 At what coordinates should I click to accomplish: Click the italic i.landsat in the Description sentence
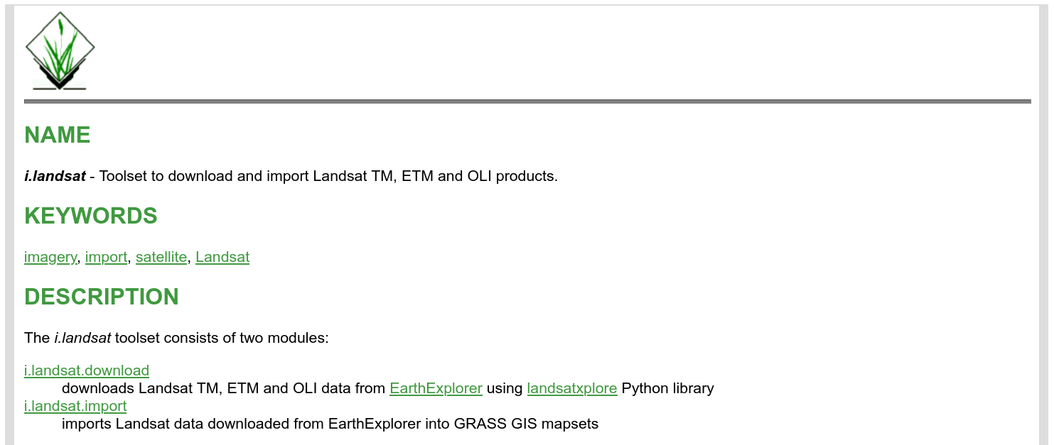point(82,338)
